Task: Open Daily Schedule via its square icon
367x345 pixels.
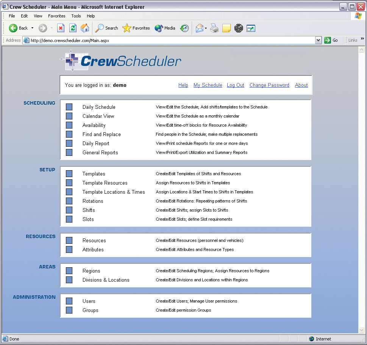Action: click(x=69, y=107)
